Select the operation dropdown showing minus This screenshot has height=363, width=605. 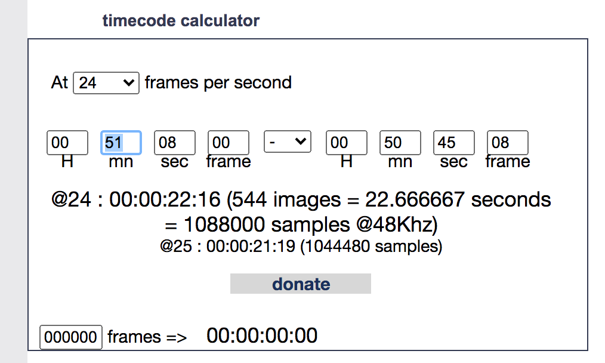tap(287, 141)
